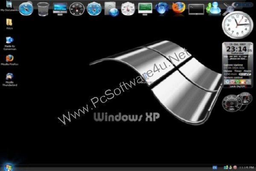
Task: Open the Start menu orb
Action: 8,167
